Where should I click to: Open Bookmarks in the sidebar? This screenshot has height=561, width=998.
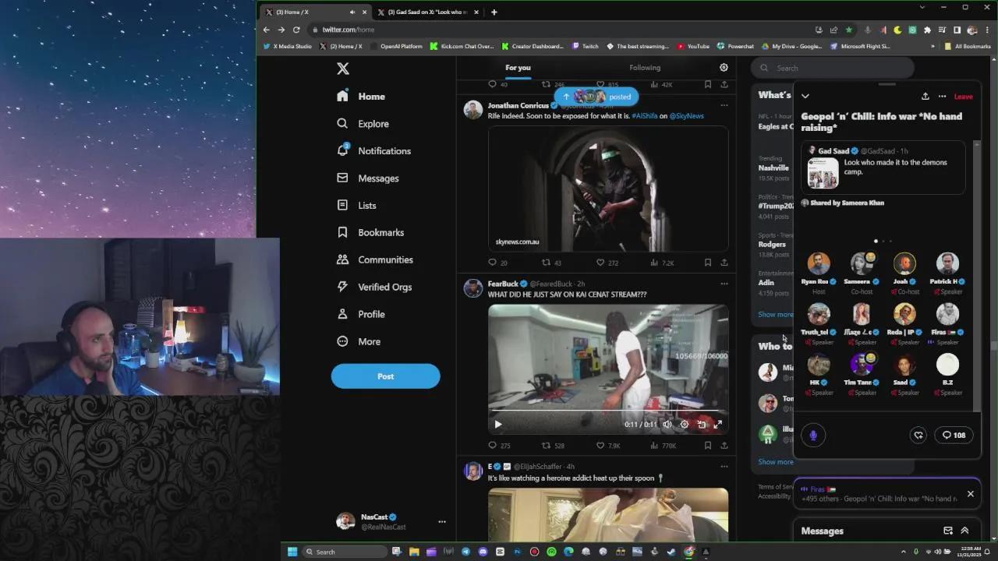(x=370, y=233)
